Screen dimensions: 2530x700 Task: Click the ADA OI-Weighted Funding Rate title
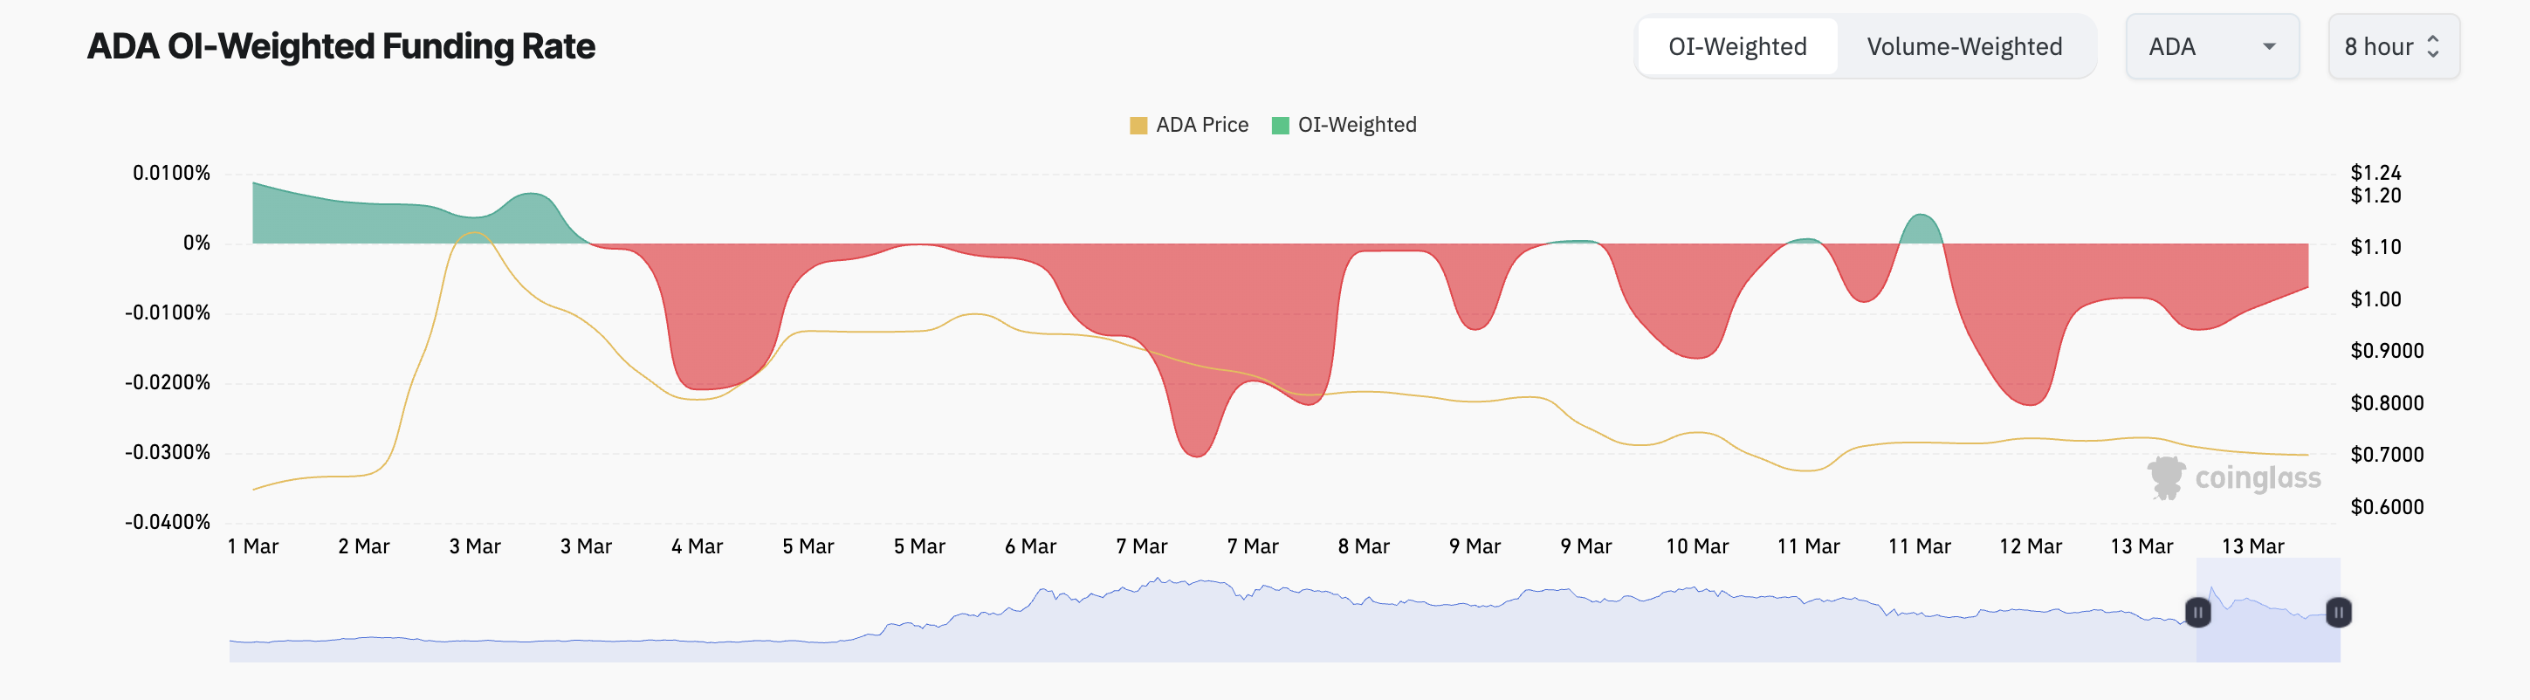[340, 46]
